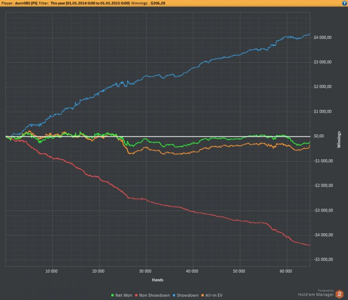Click the Hold'em Manager 2 logo
The image size is (348, 300).
[x=340, y=294]
